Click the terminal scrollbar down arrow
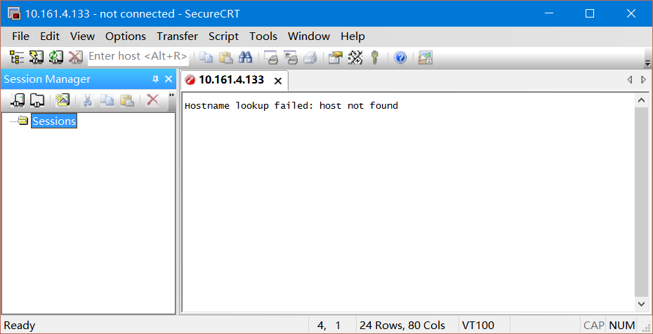 tap(641, 304)
